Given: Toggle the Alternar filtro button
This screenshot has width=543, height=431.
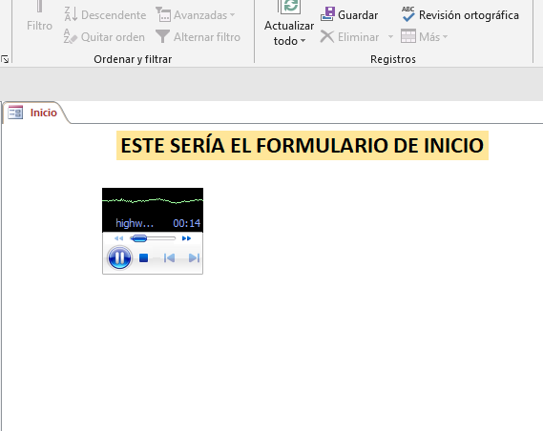Looking at the screenshot, I should 198,36.
